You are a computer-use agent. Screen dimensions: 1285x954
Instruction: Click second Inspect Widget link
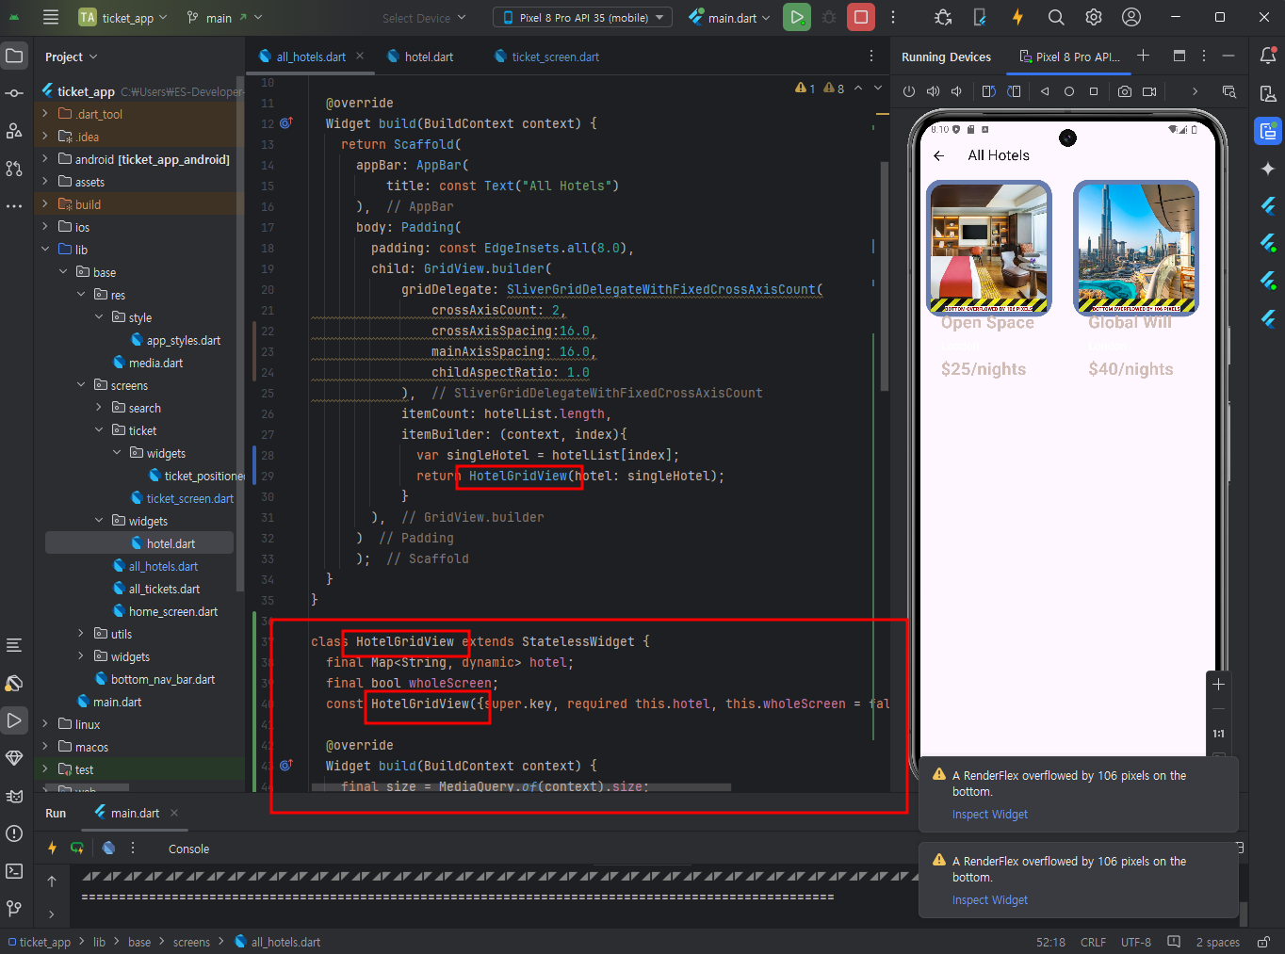[990, 900]
